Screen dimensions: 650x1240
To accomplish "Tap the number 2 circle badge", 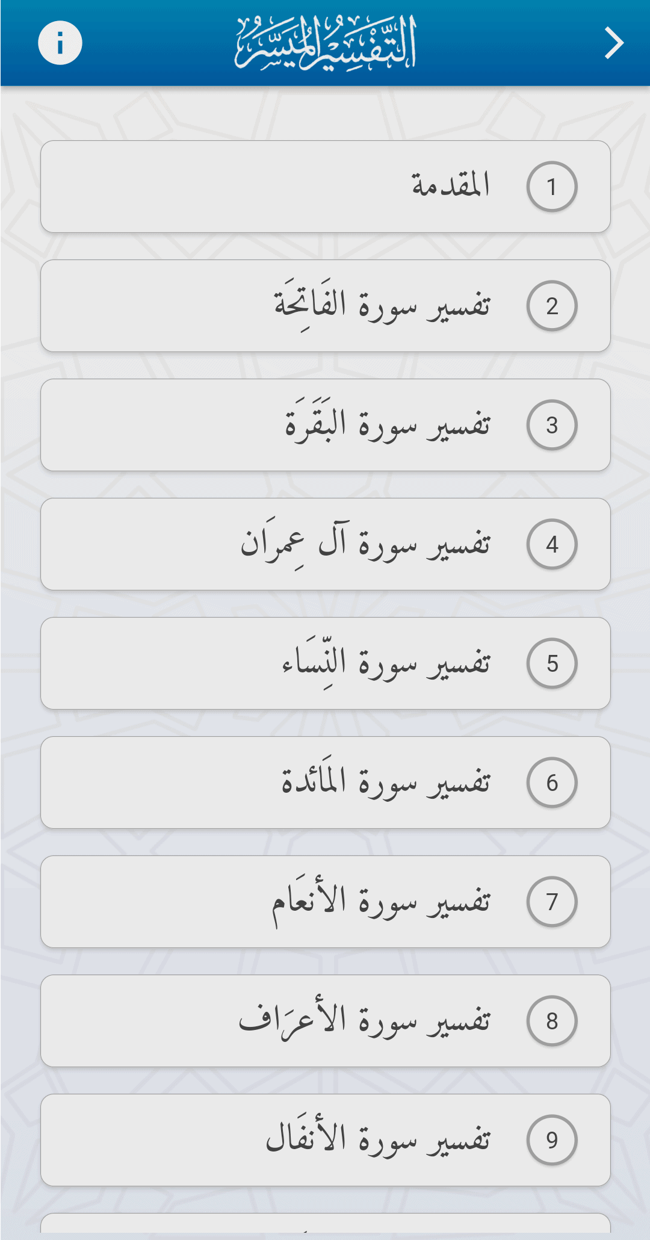I will (x=551, y=306).
